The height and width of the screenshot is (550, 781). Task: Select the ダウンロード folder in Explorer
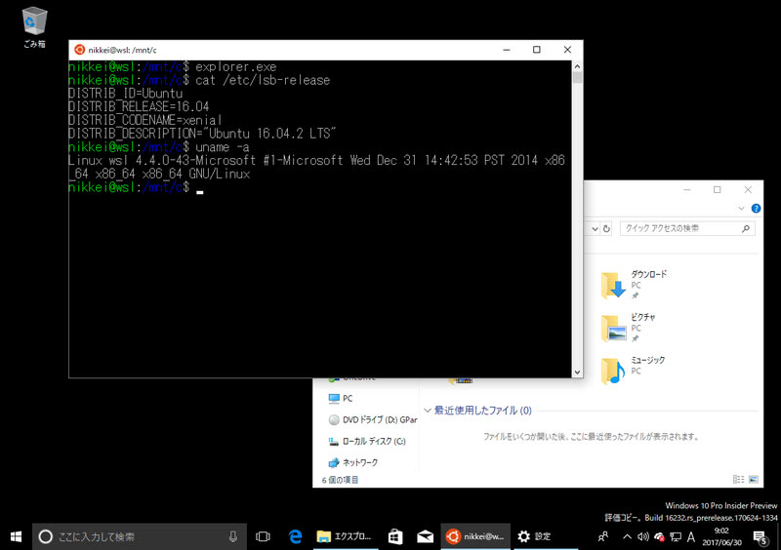634,285
